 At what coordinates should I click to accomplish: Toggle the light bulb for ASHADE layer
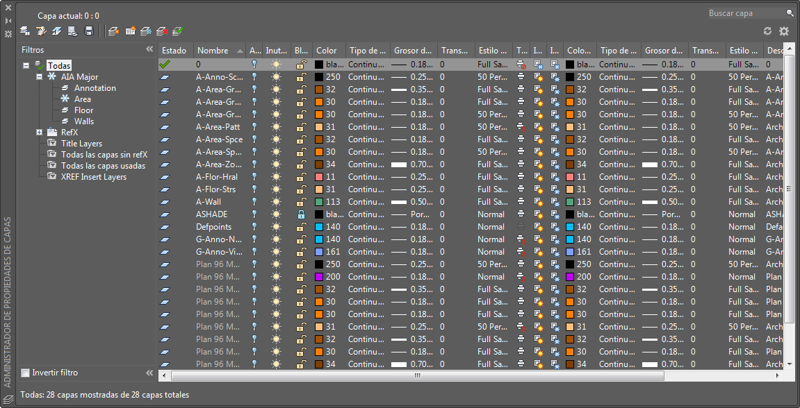(254, 214)
